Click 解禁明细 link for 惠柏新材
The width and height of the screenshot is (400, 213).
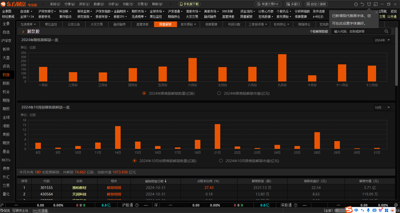[114, 188]
